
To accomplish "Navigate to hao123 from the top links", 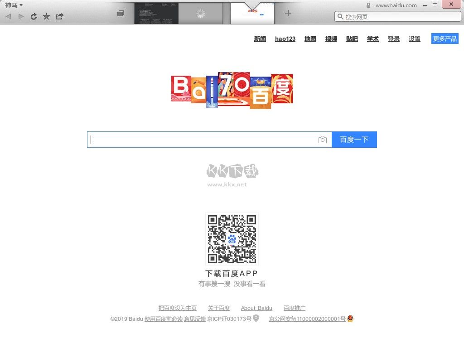I will pos(285,39).
